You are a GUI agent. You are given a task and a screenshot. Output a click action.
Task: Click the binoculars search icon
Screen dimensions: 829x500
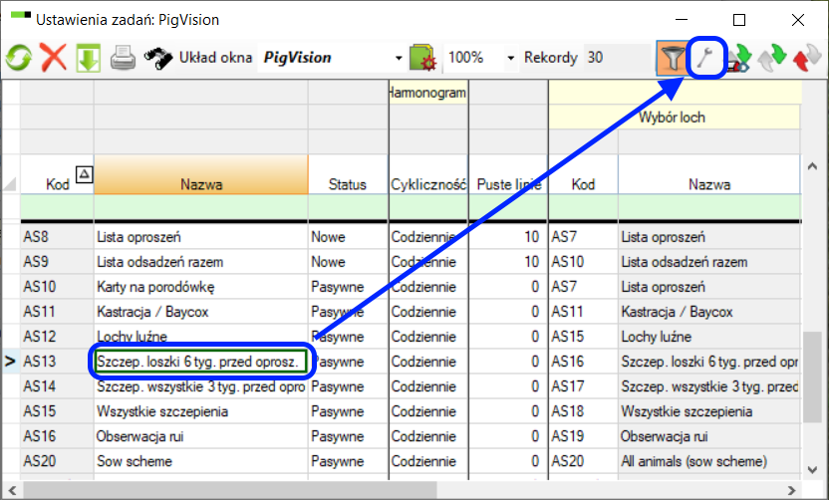pyautogui.click(x=158, y=58)
